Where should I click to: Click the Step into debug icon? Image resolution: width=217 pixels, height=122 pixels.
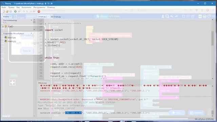pos(27,12)
